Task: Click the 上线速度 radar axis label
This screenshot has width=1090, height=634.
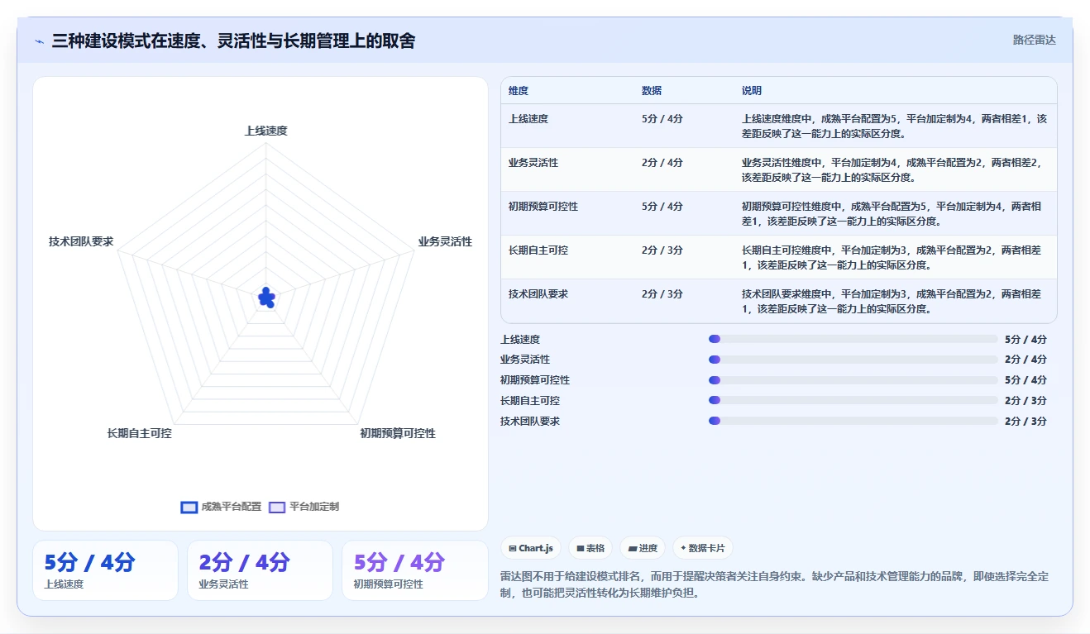Action: [x=266, y=131]
